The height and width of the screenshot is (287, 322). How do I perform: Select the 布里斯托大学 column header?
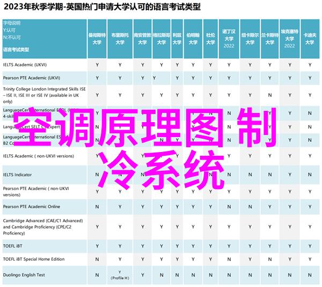(x=120, y=37)
